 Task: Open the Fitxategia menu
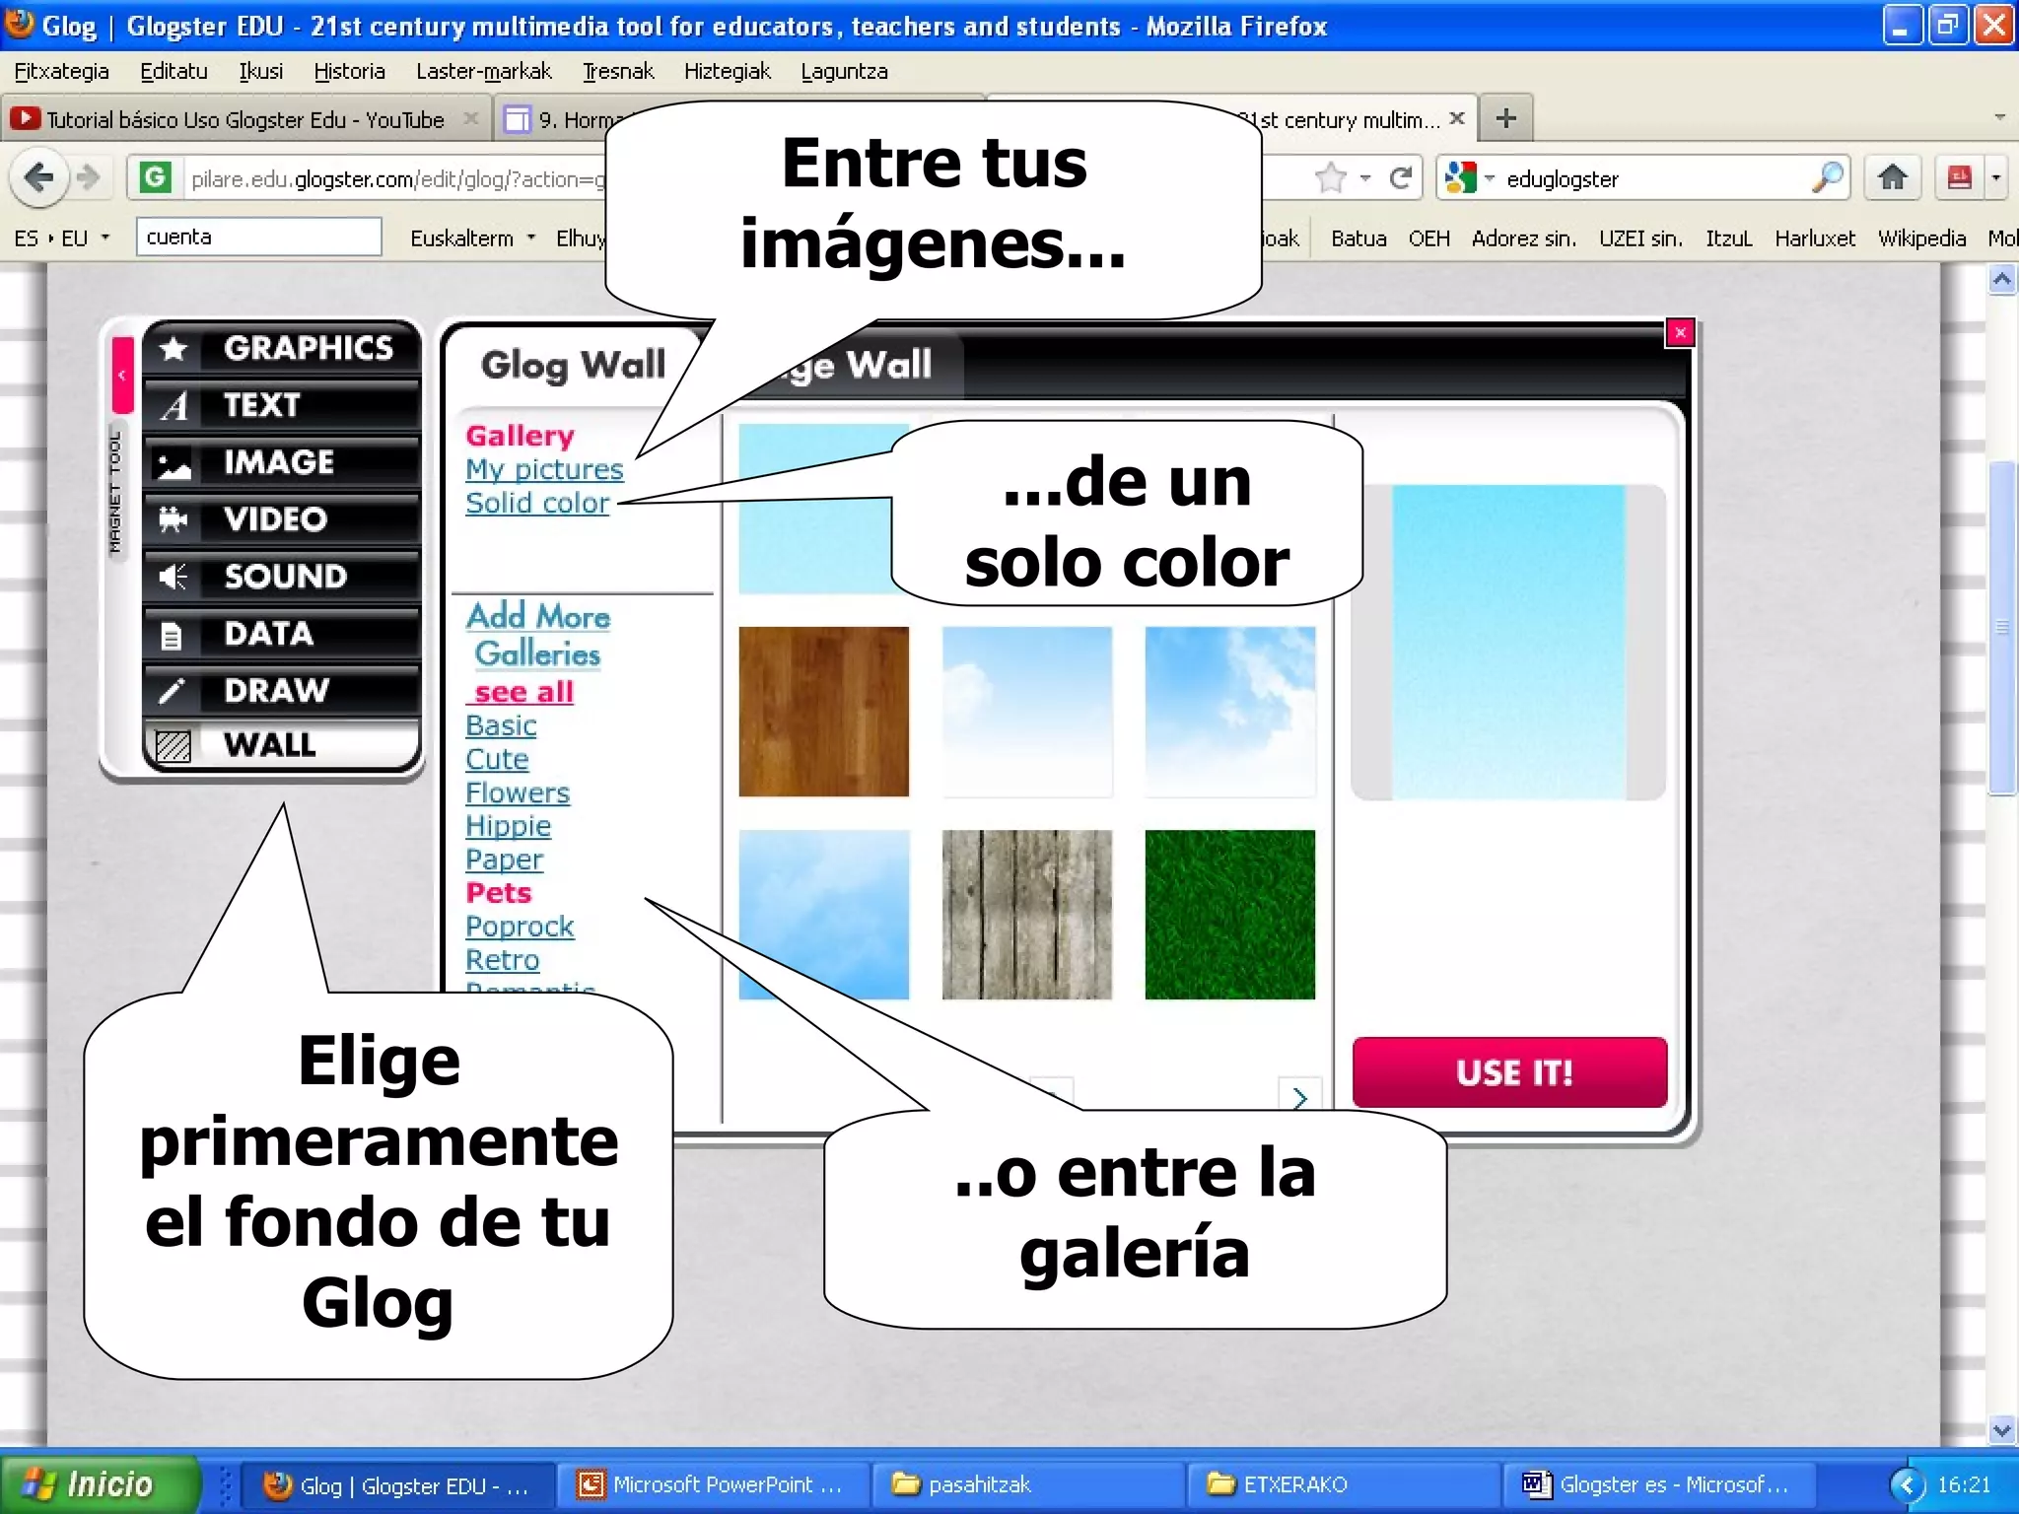point(61,71)
